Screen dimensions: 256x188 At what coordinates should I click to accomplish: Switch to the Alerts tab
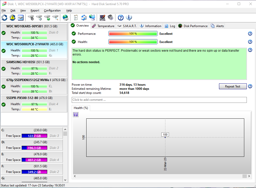click(x=217, y=26)
